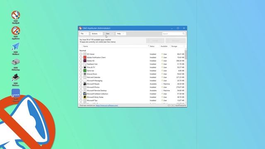The width and height of the screenshot is (265, 149).
Task: Mark the Mail and Calendar checkbox
Action: coord(81,77)
